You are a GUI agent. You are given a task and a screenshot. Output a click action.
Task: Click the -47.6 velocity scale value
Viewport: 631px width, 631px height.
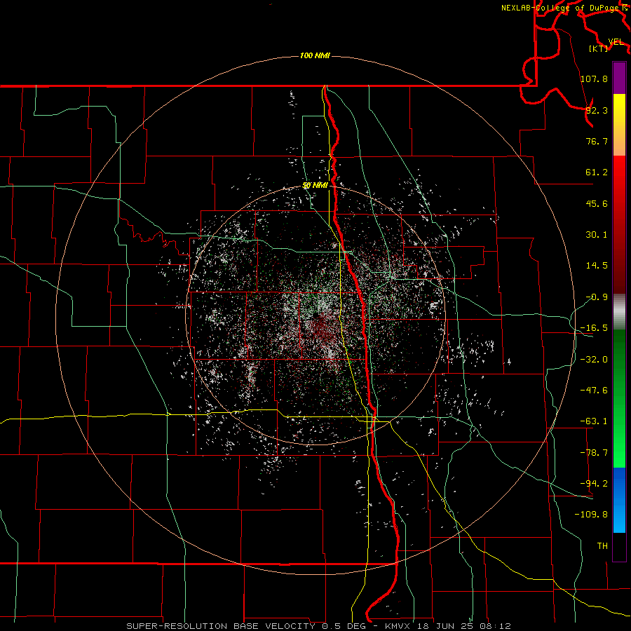pos(594,391)
